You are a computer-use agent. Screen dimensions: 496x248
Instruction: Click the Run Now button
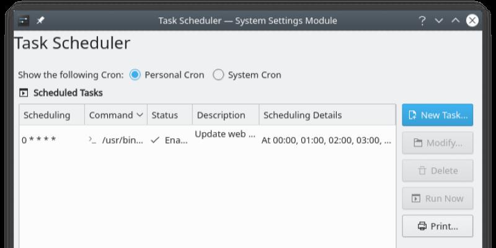click(437, 198)
